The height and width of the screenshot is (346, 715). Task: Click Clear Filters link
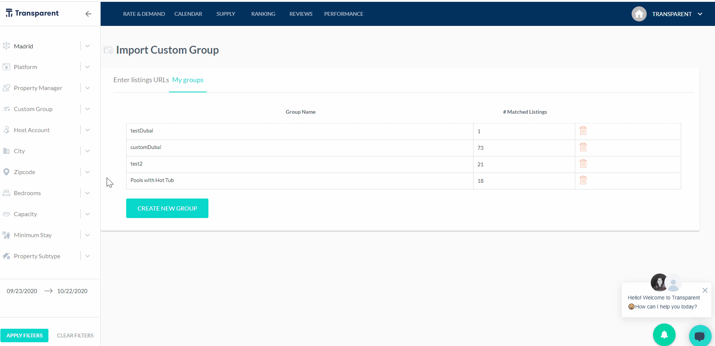pos(75,335)
